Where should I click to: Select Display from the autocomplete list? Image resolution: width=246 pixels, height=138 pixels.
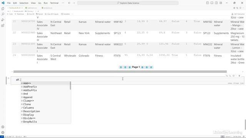(45, 115)
